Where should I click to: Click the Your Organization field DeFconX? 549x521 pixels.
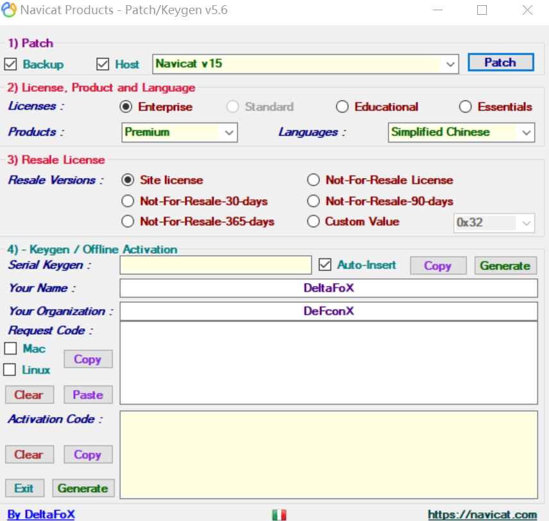pos(329,311)
